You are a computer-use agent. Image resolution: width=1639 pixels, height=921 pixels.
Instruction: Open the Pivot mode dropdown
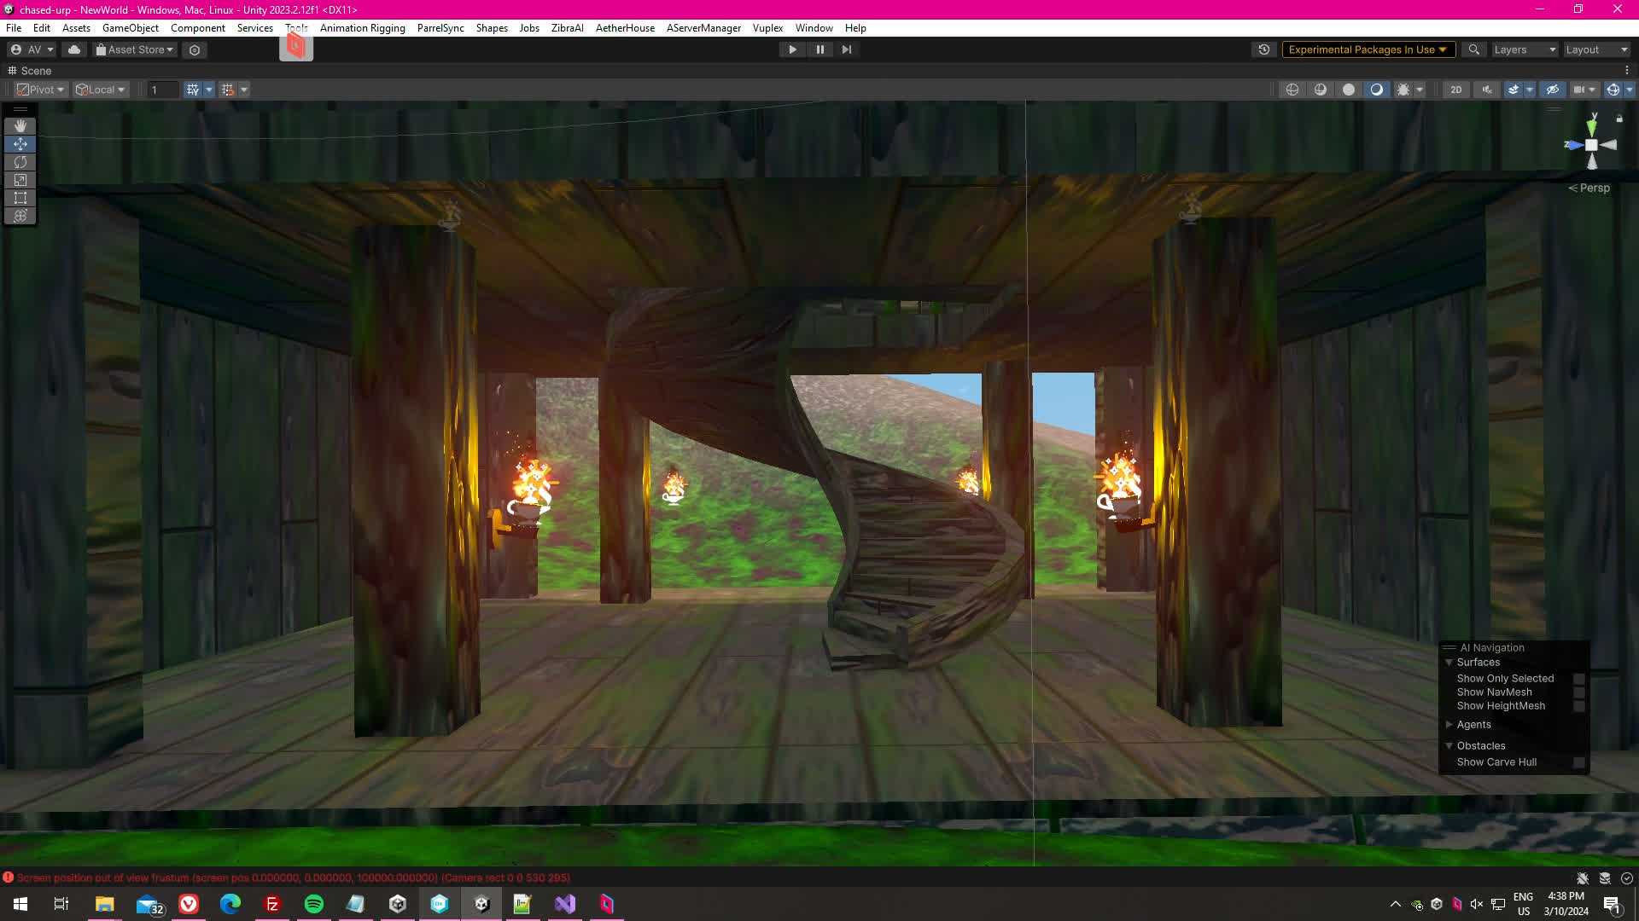click(x=41, y=90)
